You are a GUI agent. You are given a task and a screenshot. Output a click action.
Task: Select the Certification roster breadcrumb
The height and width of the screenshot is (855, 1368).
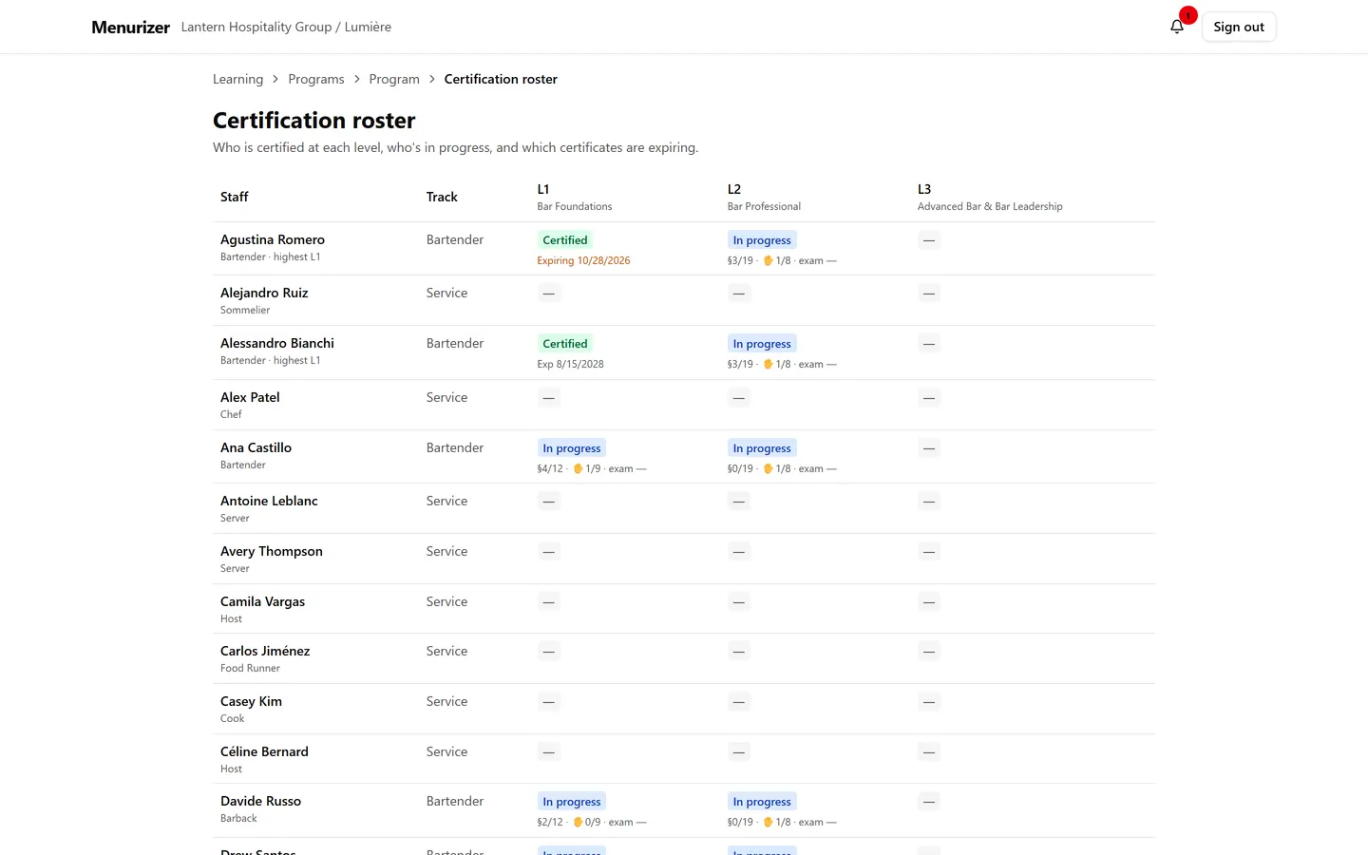pos(501,79)
